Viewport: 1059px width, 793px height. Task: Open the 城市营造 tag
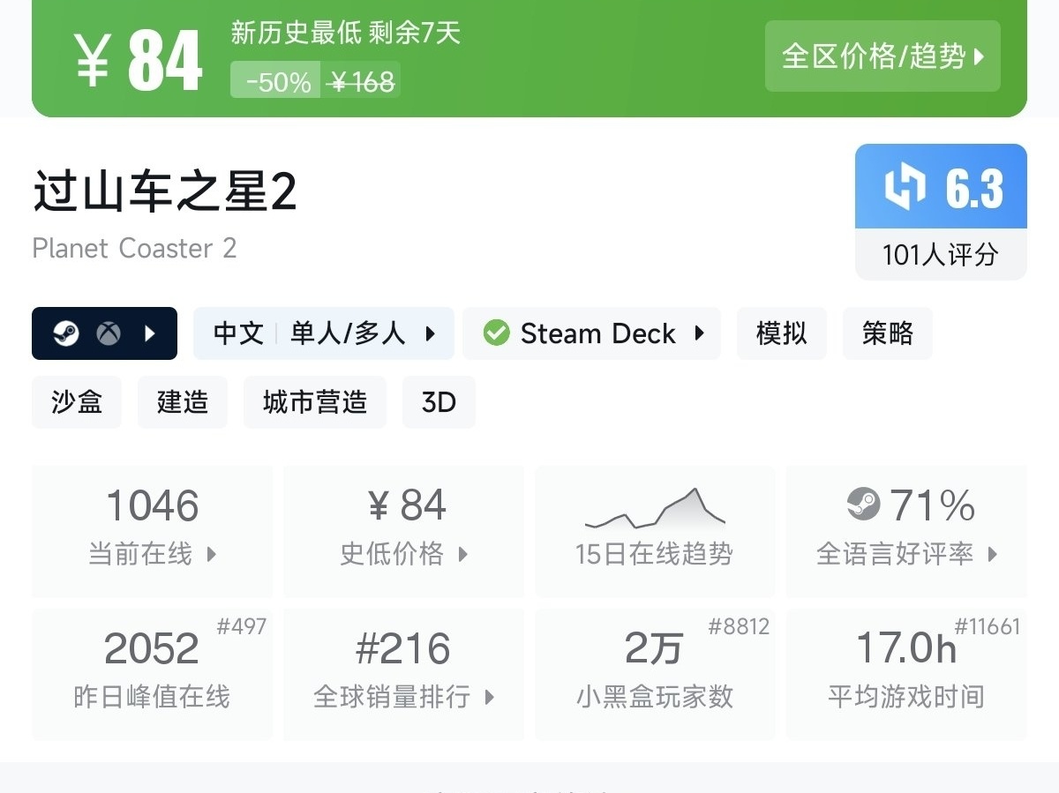coord(315,402)
